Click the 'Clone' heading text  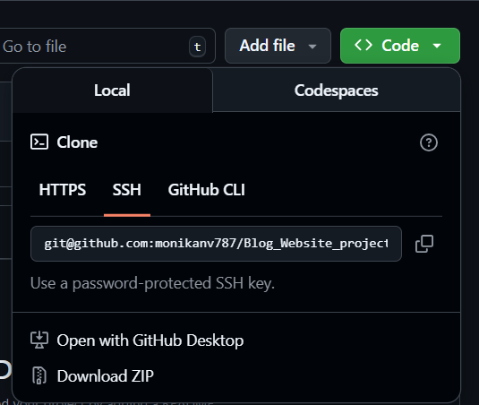[77, 142]
